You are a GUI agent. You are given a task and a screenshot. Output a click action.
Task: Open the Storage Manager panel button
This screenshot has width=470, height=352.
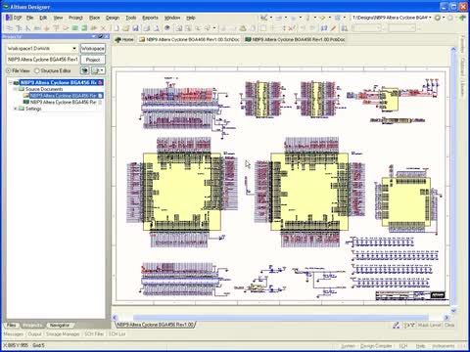pos(63,334)
